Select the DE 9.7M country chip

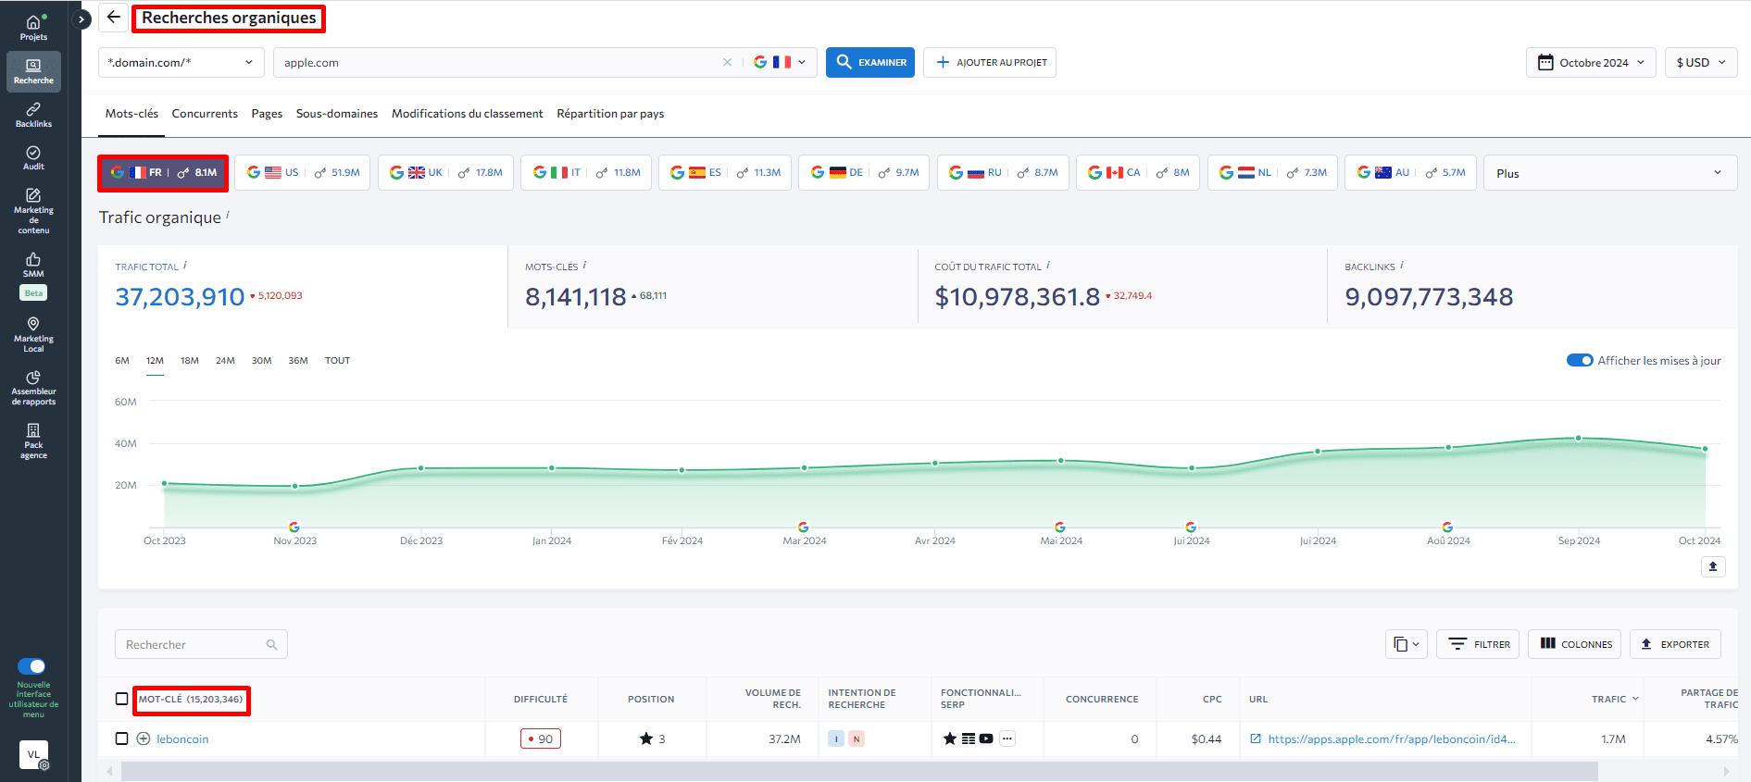pos(864,173)
